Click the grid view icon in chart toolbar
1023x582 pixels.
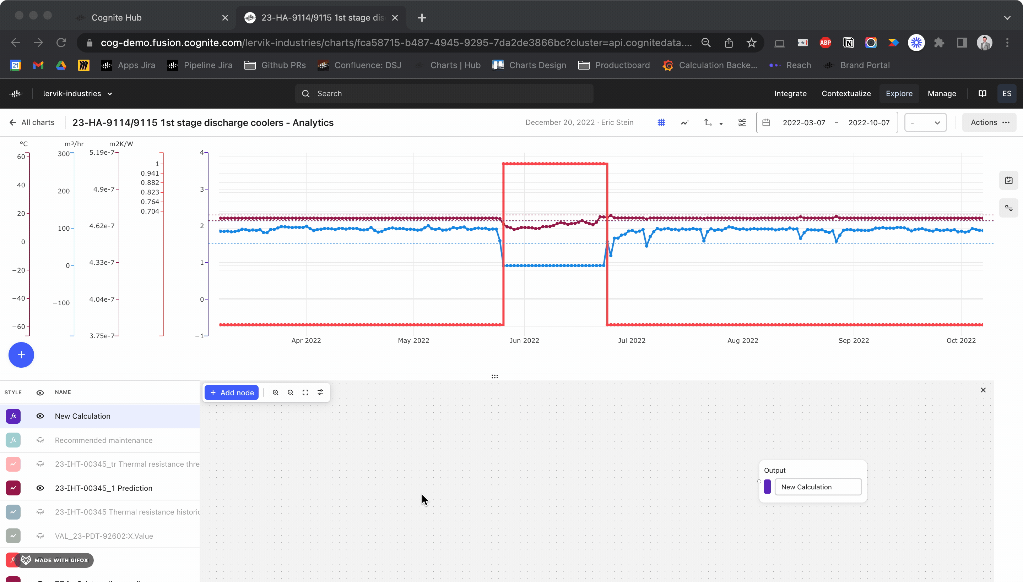click(x=661, y=122)
